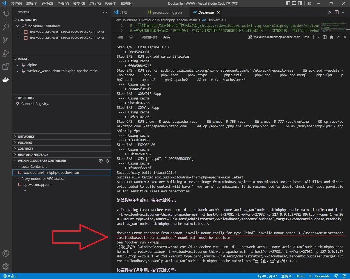Collapse Individual Containers group
Image resolution: width=350 pixels, height=279 pixels.
(18, 26)
